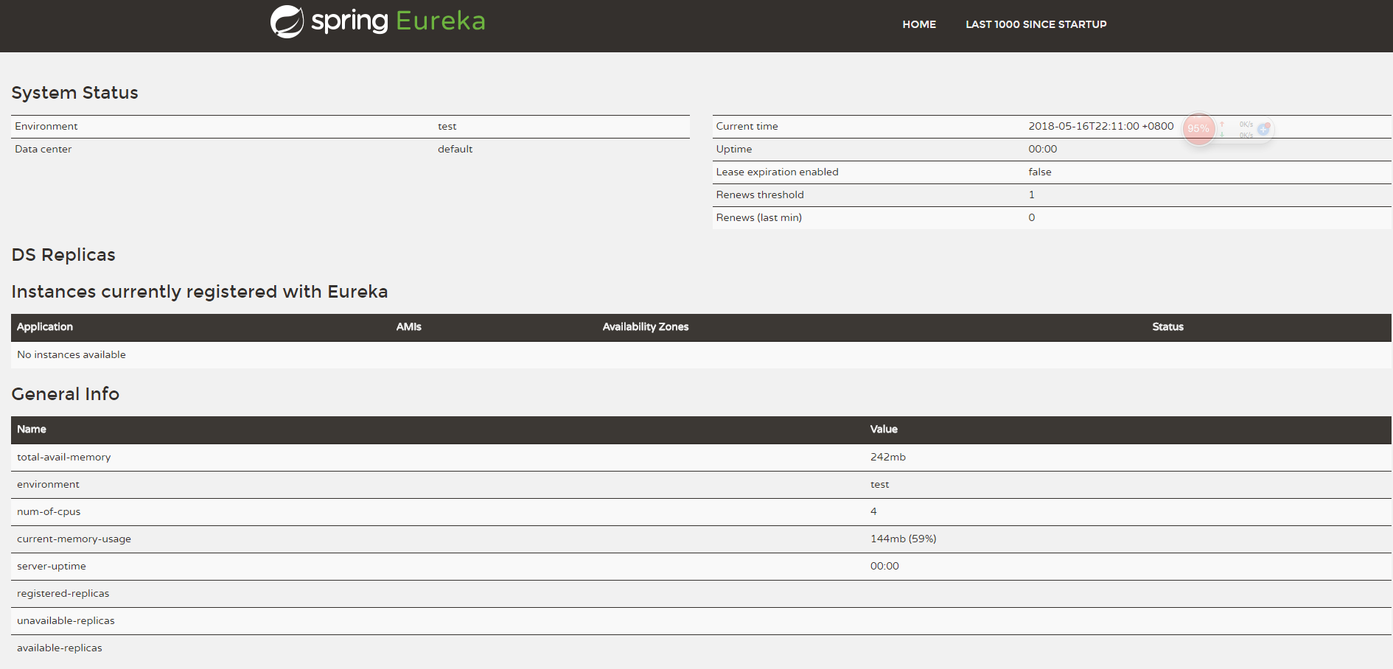The height and width of the screenshot is (669, 1393).
Task: Click the spring Eureka brand title
Action: (398, 21)
